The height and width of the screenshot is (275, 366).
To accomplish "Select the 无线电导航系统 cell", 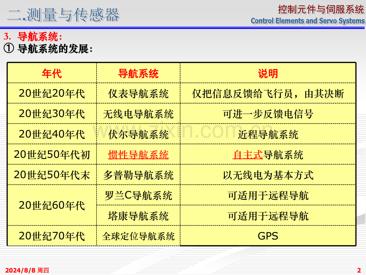I will (x=138, y=114).
